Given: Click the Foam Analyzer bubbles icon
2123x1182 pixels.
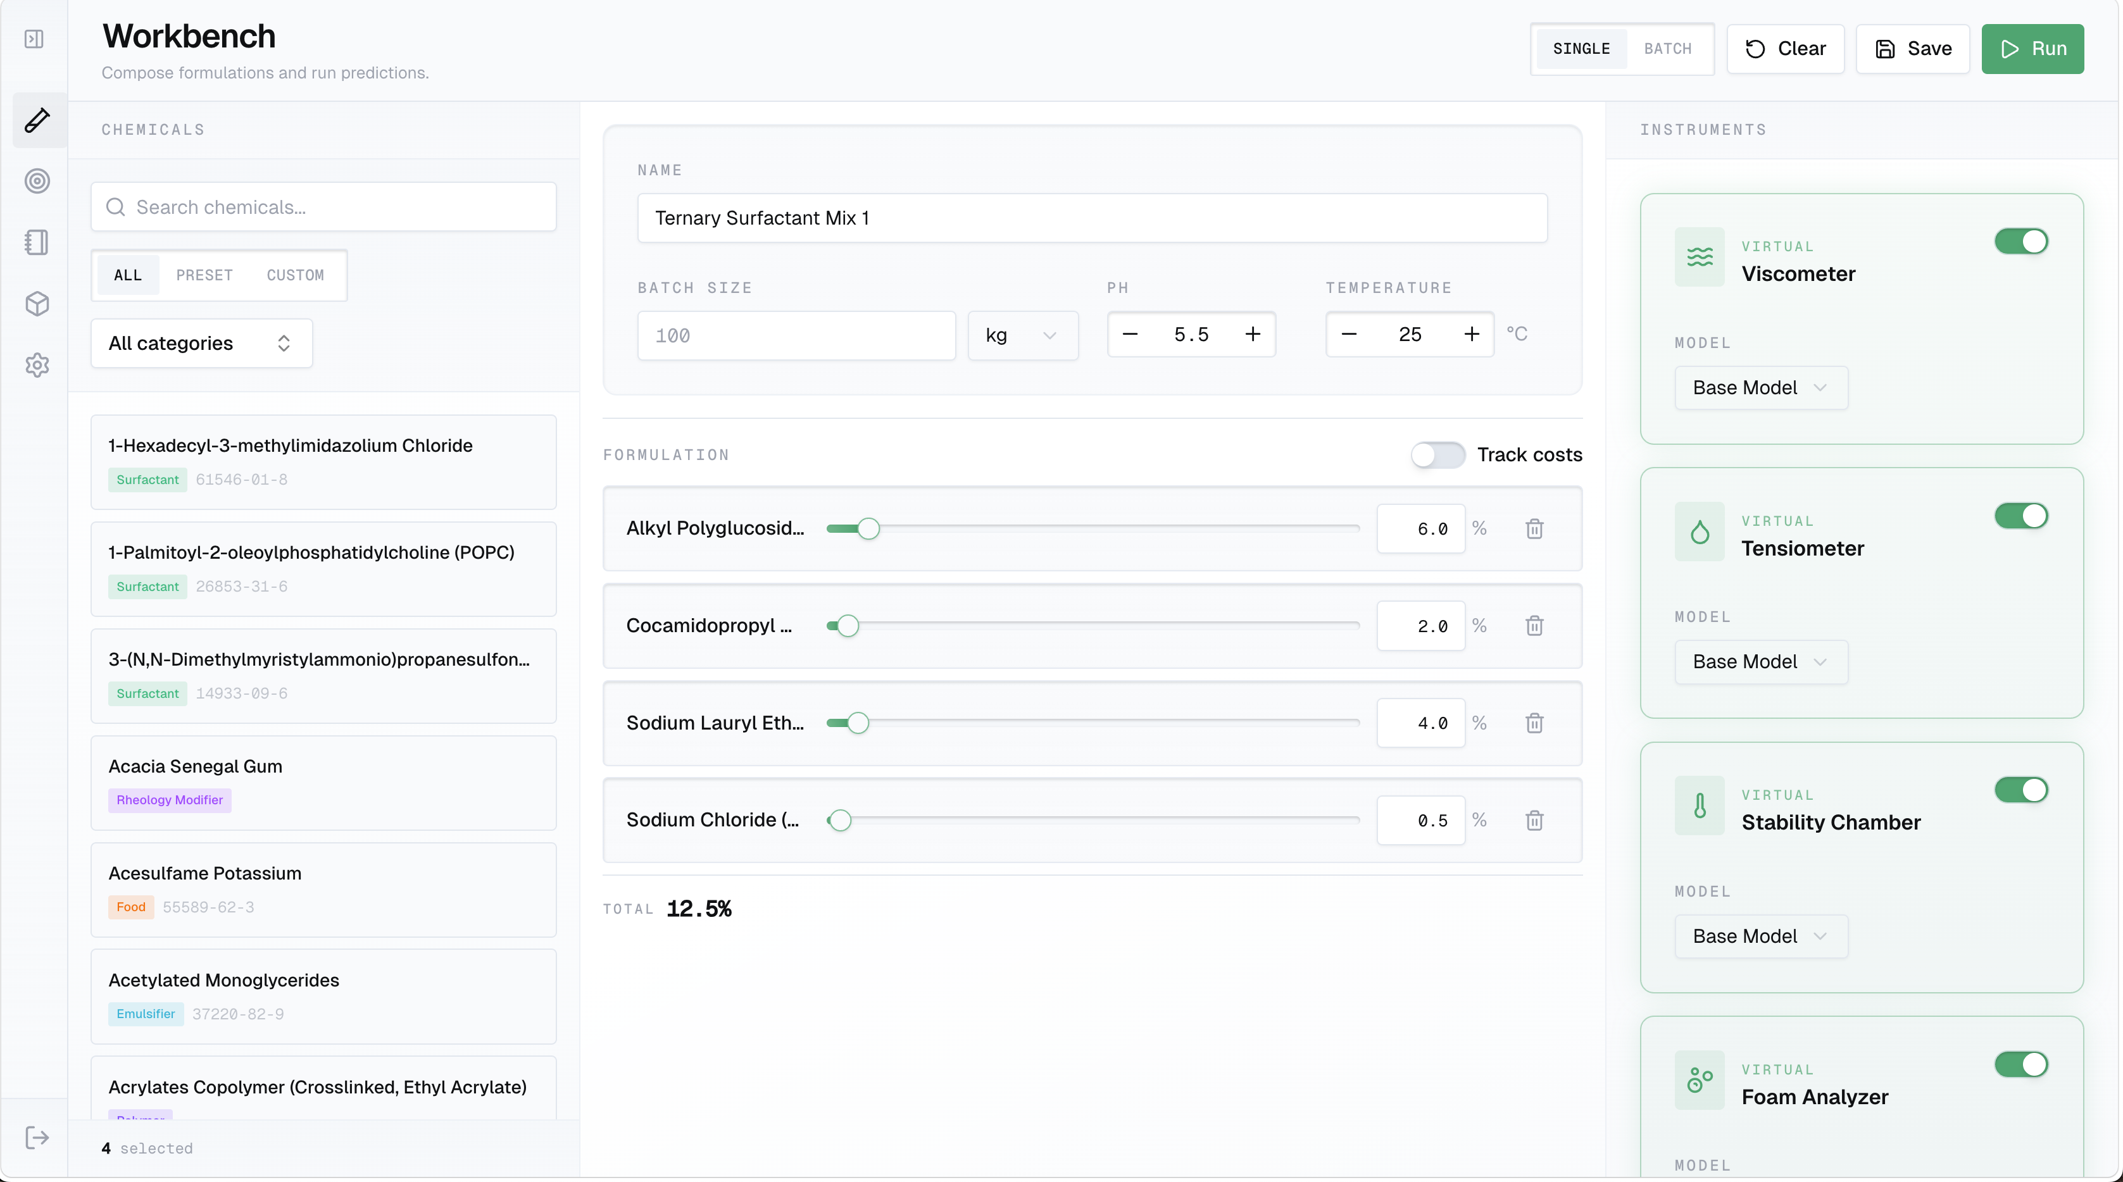Looking at the screenshot, I should point(1700,1080).
